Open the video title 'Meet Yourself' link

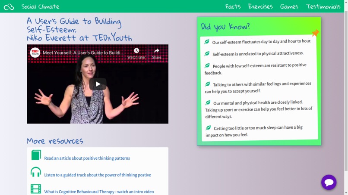[x=83, y=53]
